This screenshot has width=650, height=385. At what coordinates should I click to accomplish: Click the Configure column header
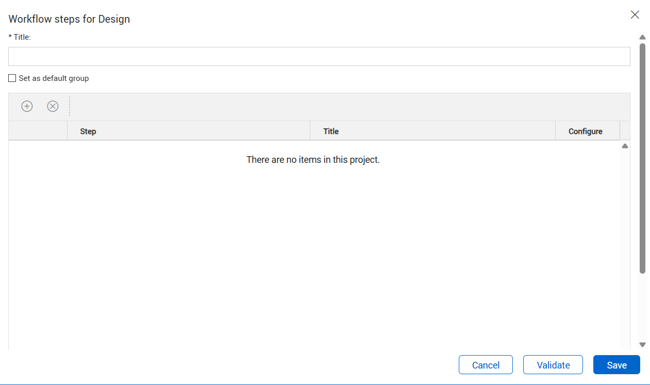pos(585,131)
